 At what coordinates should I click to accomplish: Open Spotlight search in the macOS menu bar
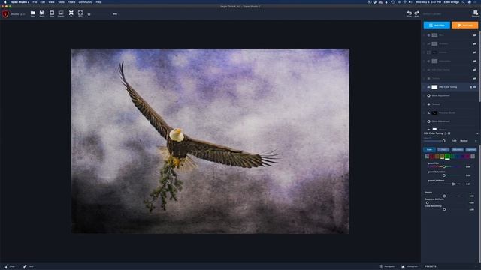tap(464, 2)
